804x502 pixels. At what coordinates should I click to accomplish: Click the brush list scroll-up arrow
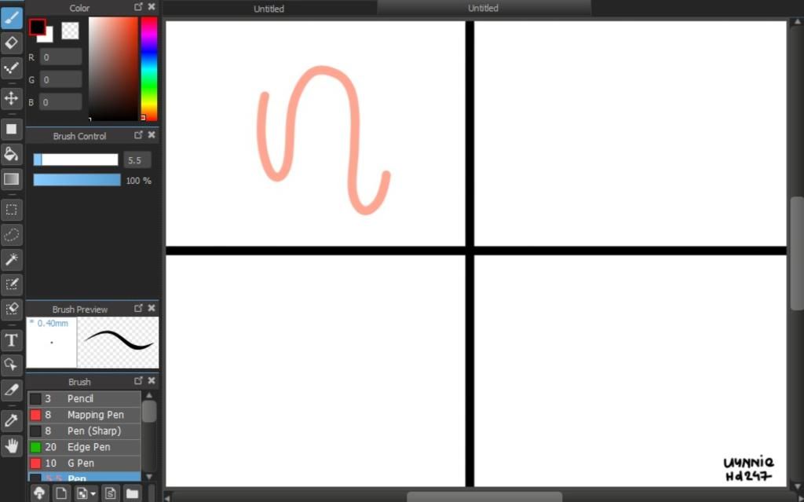click(x=149, y=395)
